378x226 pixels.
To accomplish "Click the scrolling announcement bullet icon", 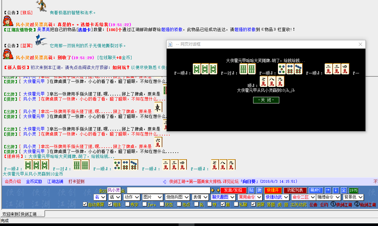I will point(165,182).
